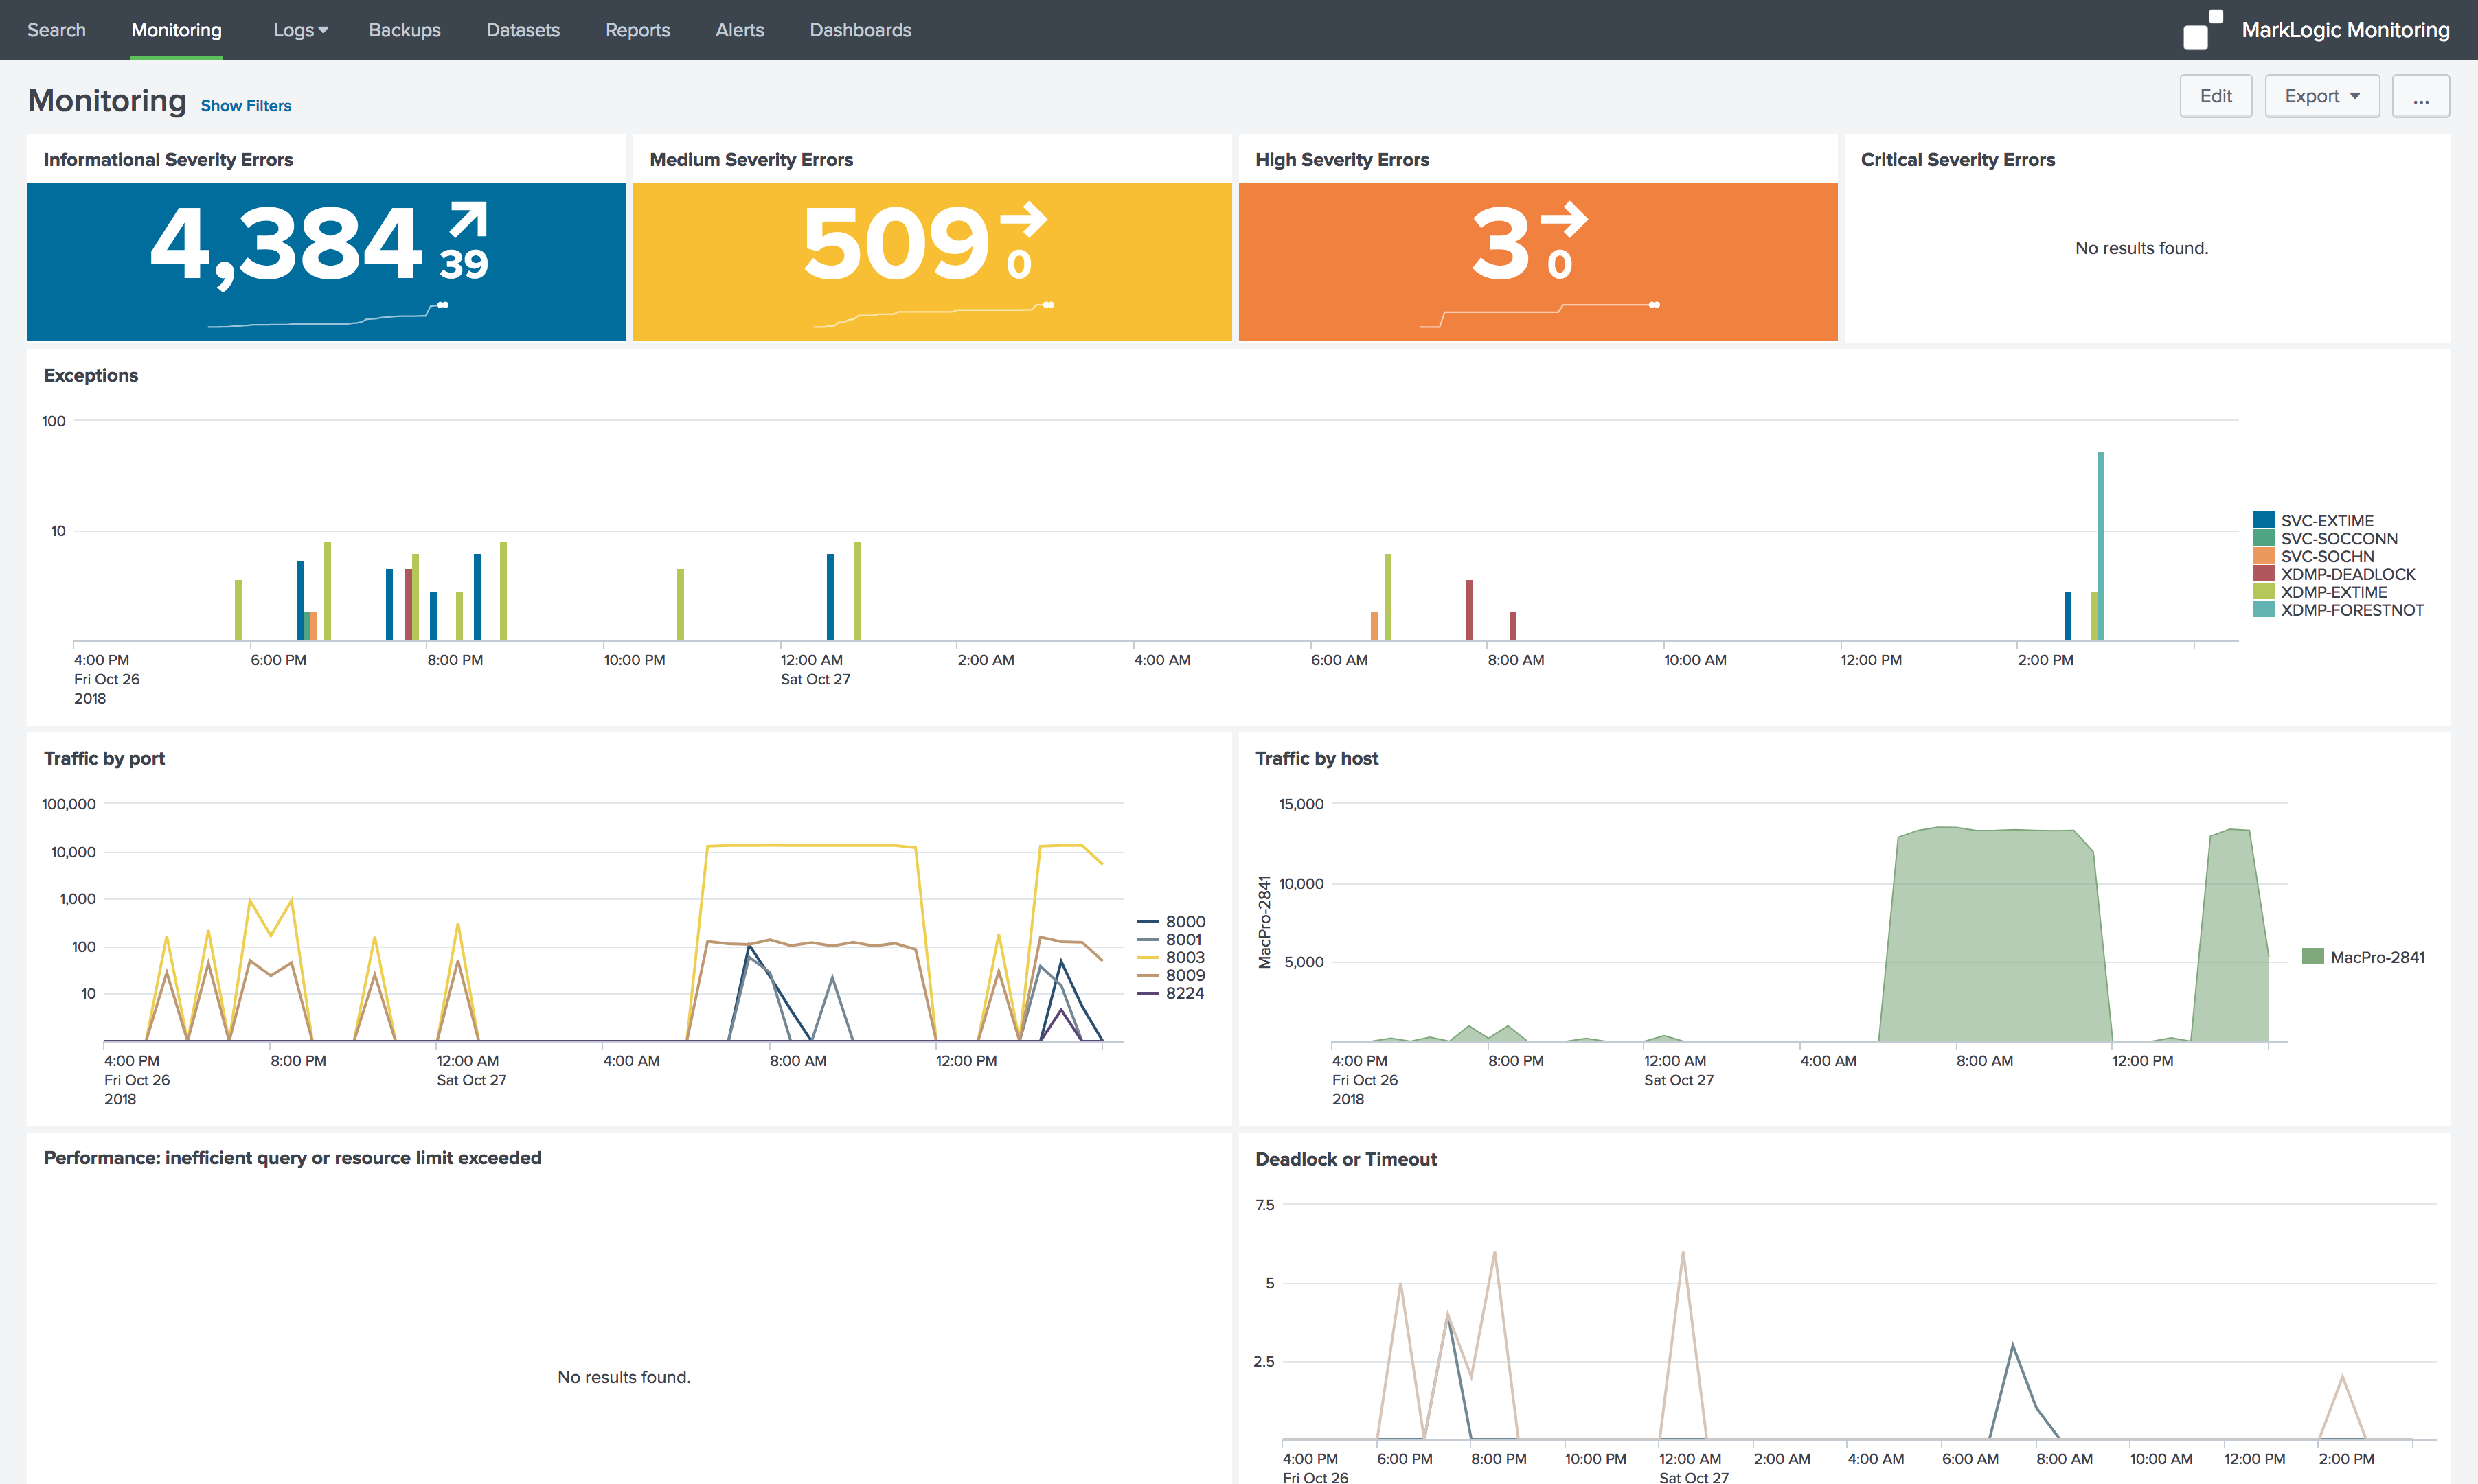This screenshot has height=1484, width=2478.
Task: Click the trend arrow on Medium Severity Errors
Action: [1023, 219]
